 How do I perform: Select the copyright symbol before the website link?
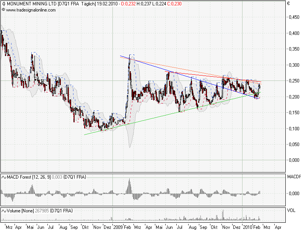(x=4, y=10)
